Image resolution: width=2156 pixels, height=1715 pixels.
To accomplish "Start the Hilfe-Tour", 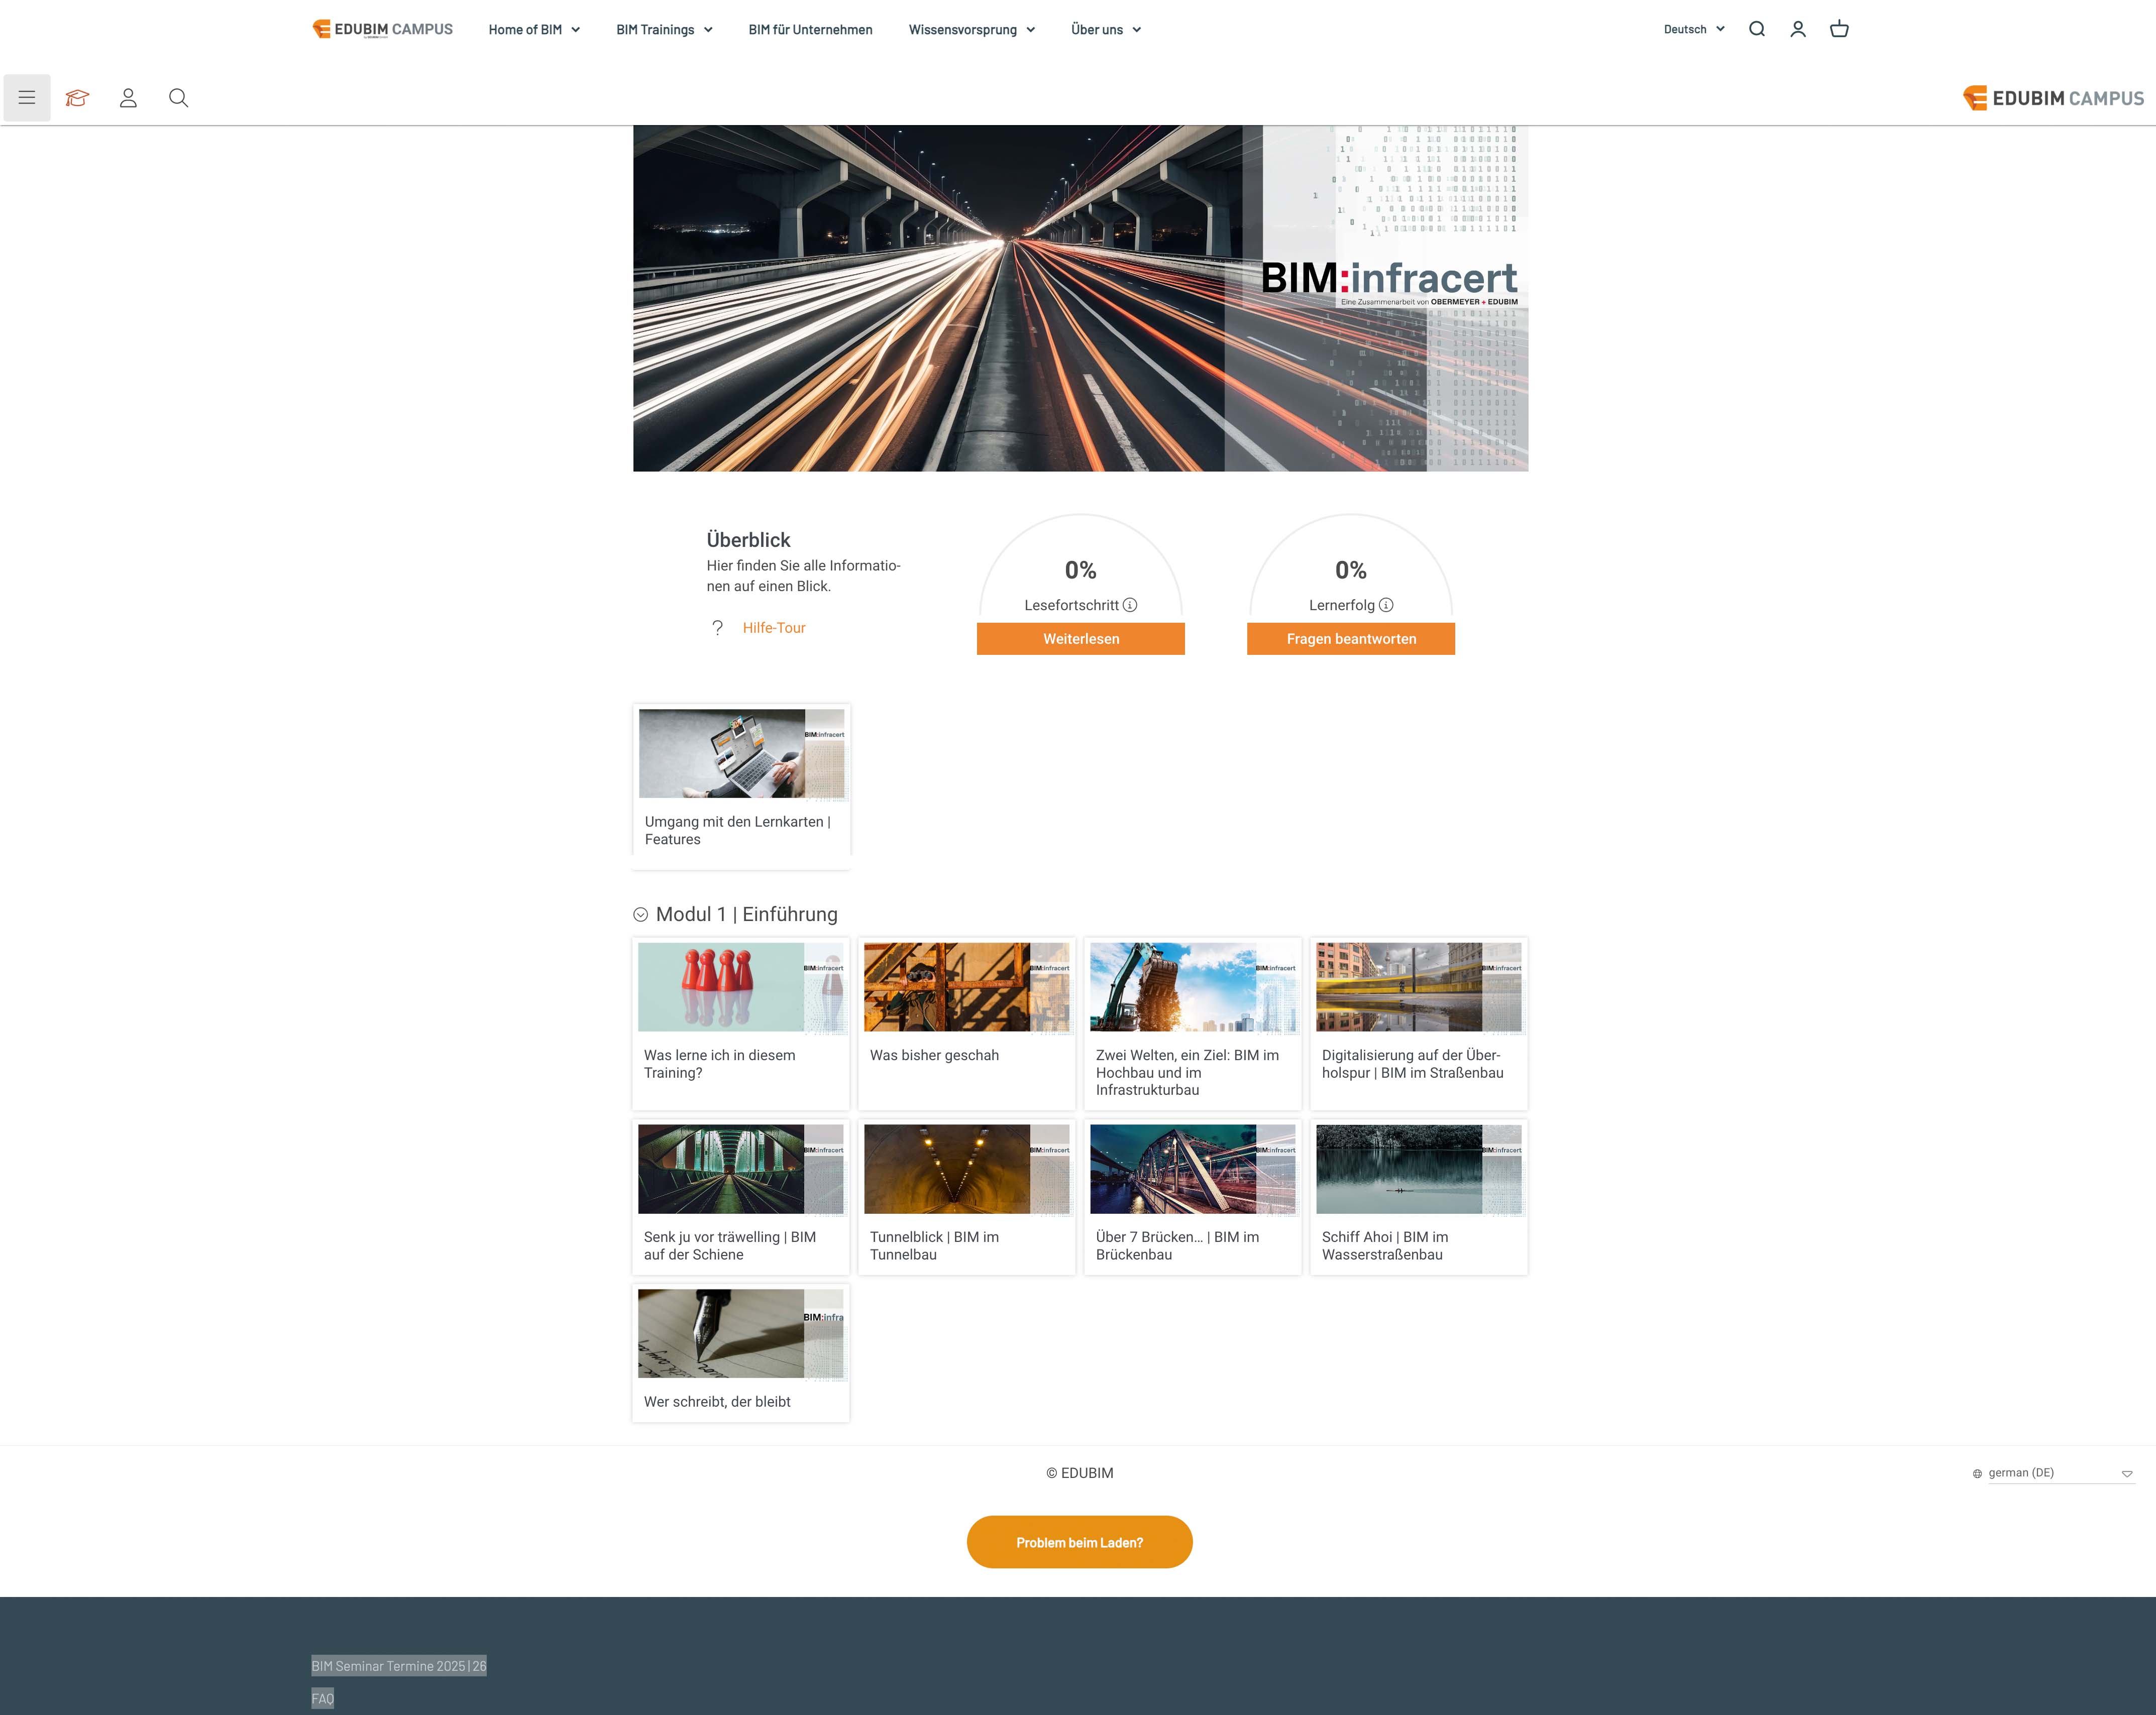I will tap(773, 627).
